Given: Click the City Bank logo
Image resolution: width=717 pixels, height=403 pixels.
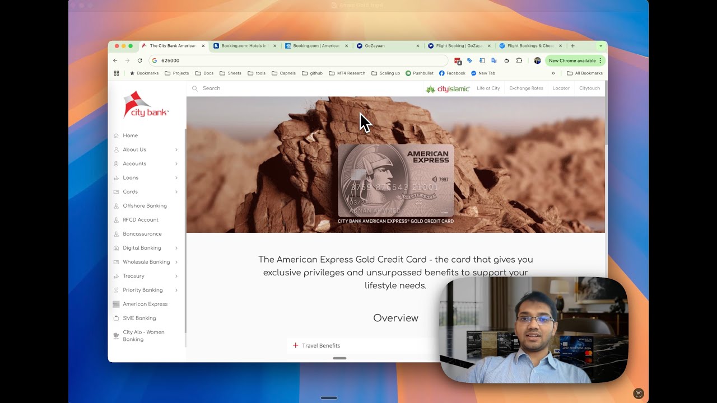Looking at the screenshot, I should pyautogui.click(x=146, y=105).
